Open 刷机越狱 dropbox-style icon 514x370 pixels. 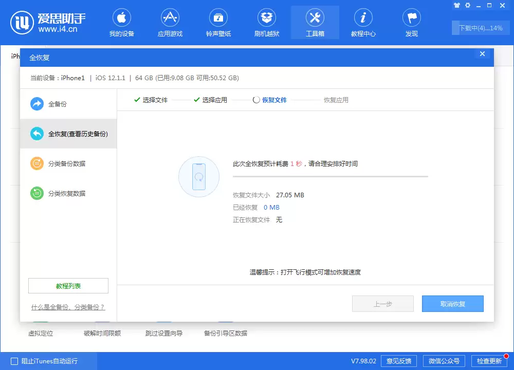266,17
